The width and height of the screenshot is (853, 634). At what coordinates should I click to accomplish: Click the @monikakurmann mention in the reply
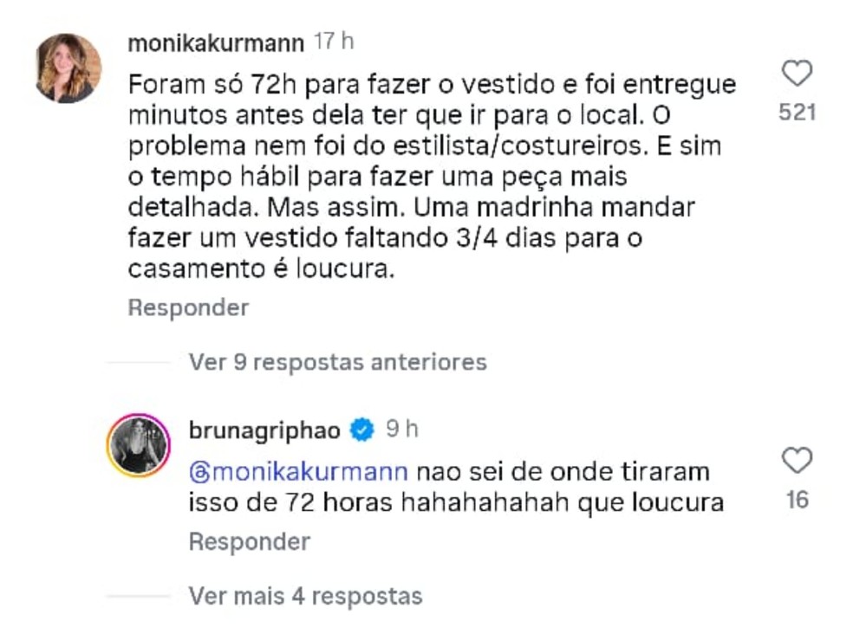pyautogui.click(x=297, y=472)
